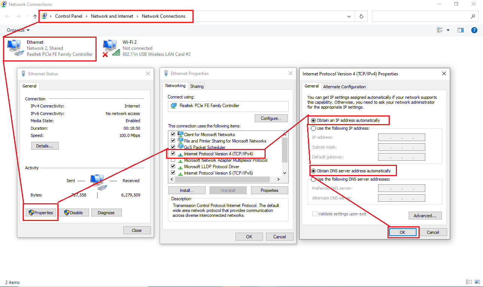This screenshot has height=287, width=483.
Task: Toggle QoS Packet Scheduler checkbox
Action: [x=173, y=147]
